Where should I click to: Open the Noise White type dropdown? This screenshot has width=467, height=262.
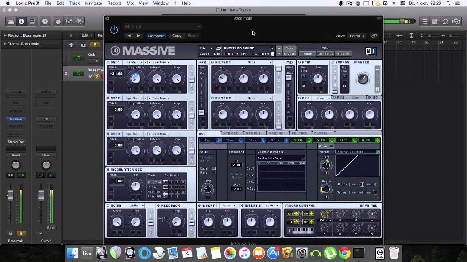pyautogui.click(x=135, y=206)
